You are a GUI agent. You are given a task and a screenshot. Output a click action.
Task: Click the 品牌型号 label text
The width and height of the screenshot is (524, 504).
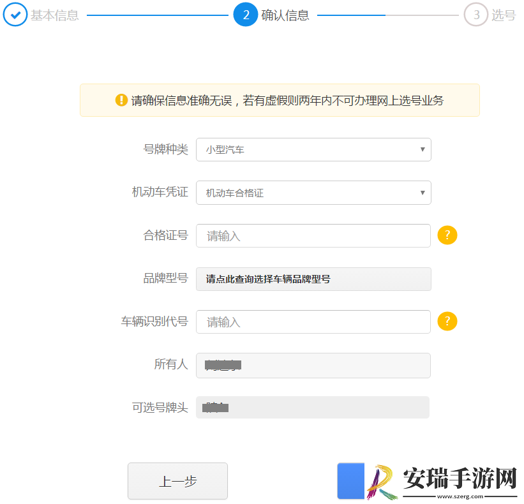(x=166, y=278)
